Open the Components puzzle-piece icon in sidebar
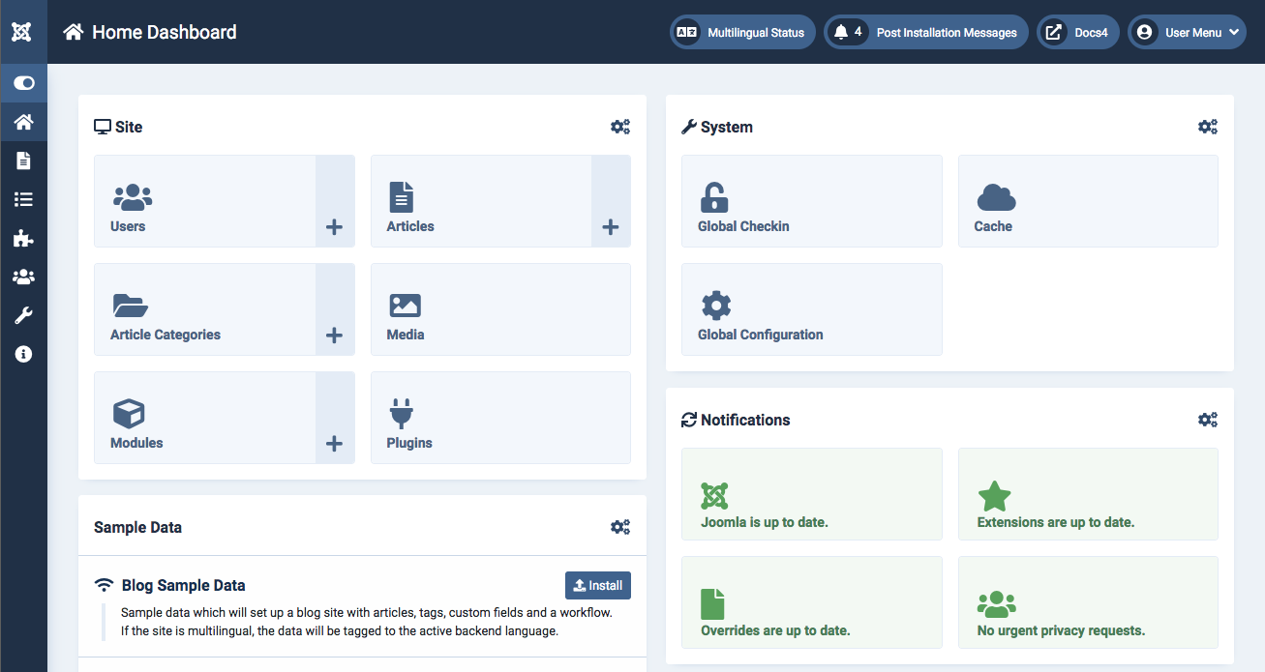The width and height of the screenshot is (1265, 672). click(24, 238)
